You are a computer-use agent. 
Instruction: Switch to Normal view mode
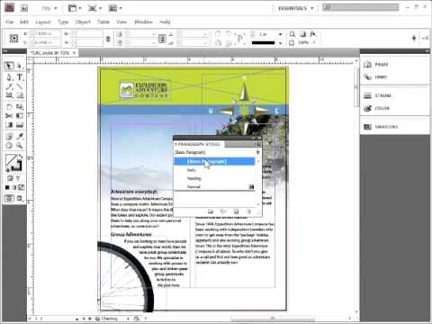click(9, 198)
